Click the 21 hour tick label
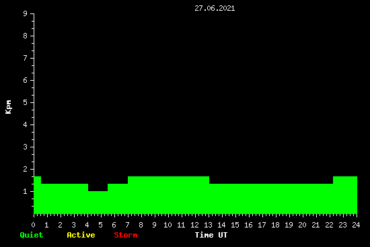 coord(316,225)
